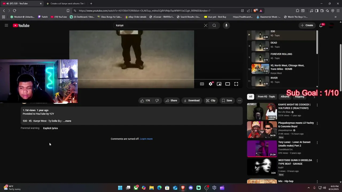Open menu for 'Plaqueboymax meets Lil Yachty' video
The image size is (342, 192).
317,123
